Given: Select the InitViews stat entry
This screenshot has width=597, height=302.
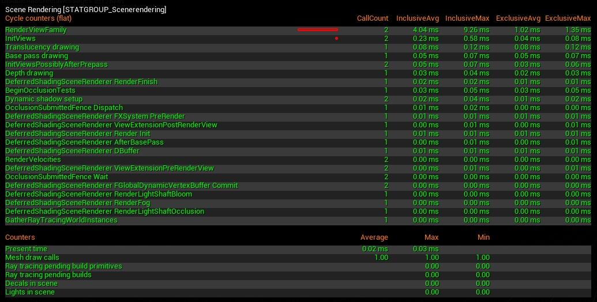Looking at the screenshot, I should (x=20, y=39).
